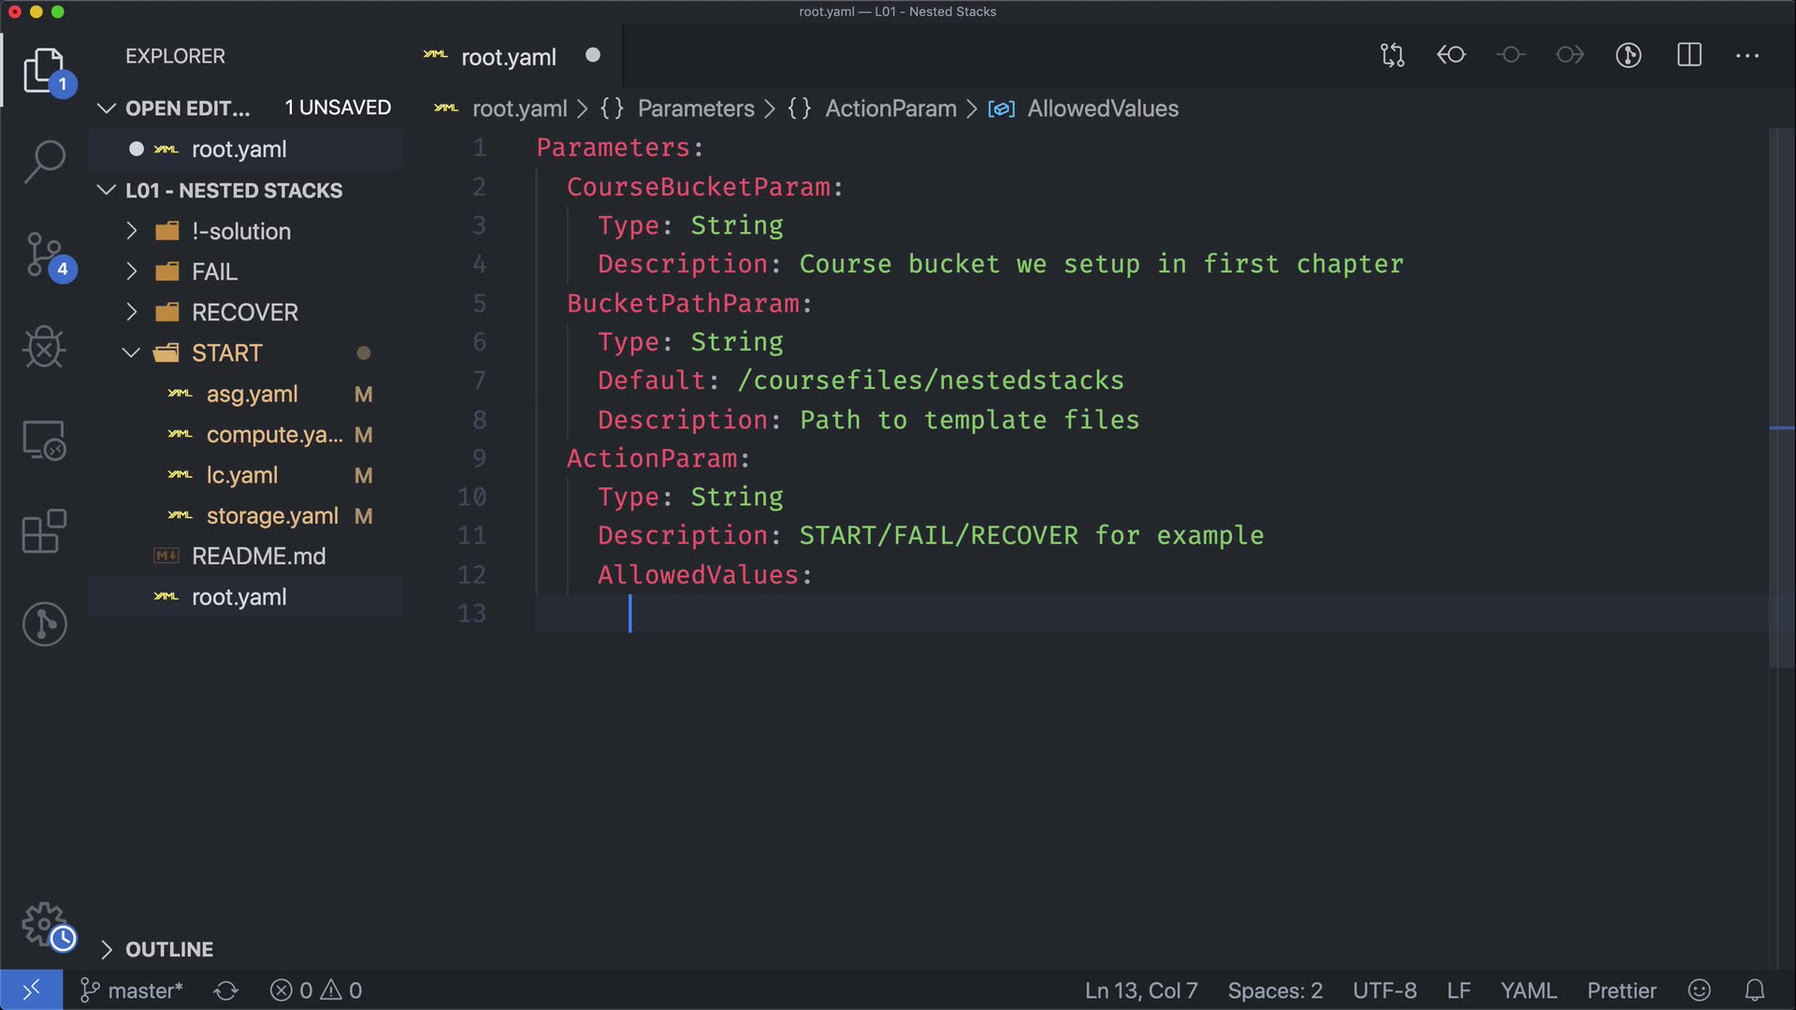This screenshot has width=1796, height=1010.
Task: Open the Search view in activity bar
Action: [44, 161]
